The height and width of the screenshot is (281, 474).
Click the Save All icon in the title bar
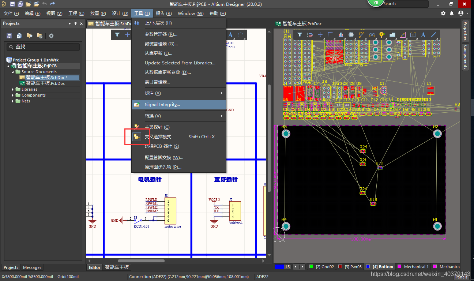point(20,4)
